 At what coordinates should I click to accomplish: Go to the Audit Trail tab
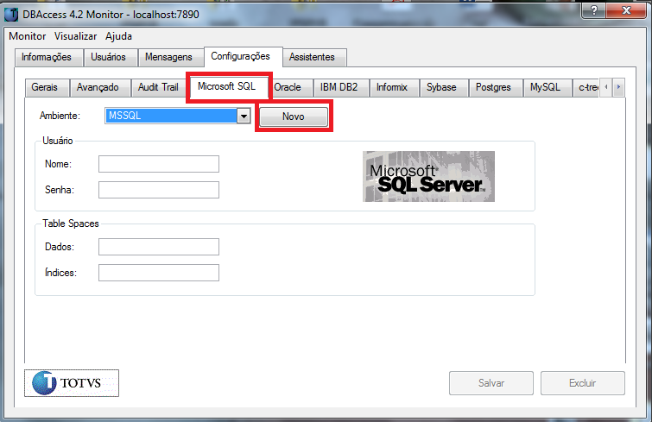pyautogui.click(x=158, y=87)
